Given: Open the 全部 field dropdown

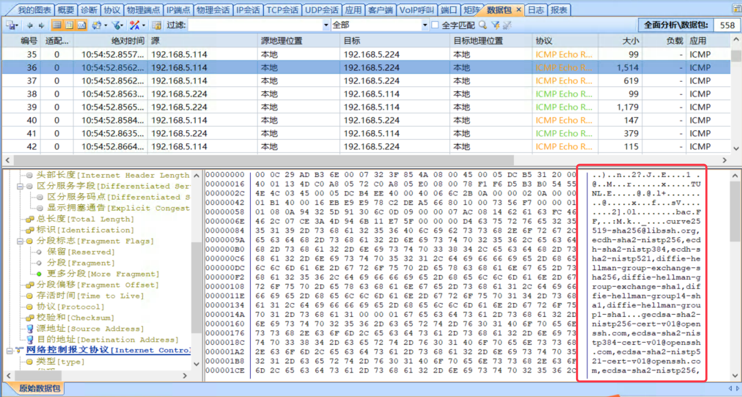Looking at the screenshot, I should coord(425,25).
